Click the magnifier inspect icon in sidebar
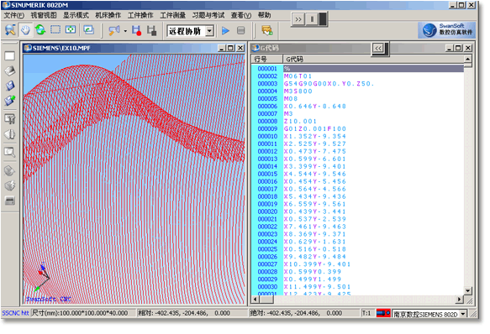 coord(10,152)
